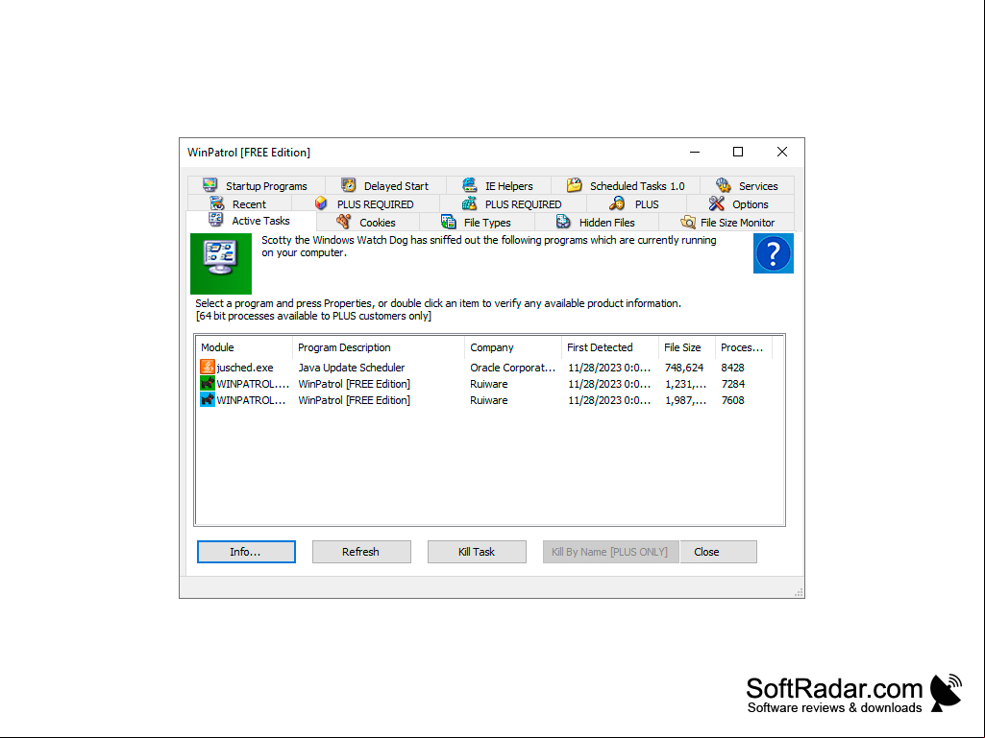Click the jusched.exe Java icon
The image size is (985, 738).
click(208, 367)
